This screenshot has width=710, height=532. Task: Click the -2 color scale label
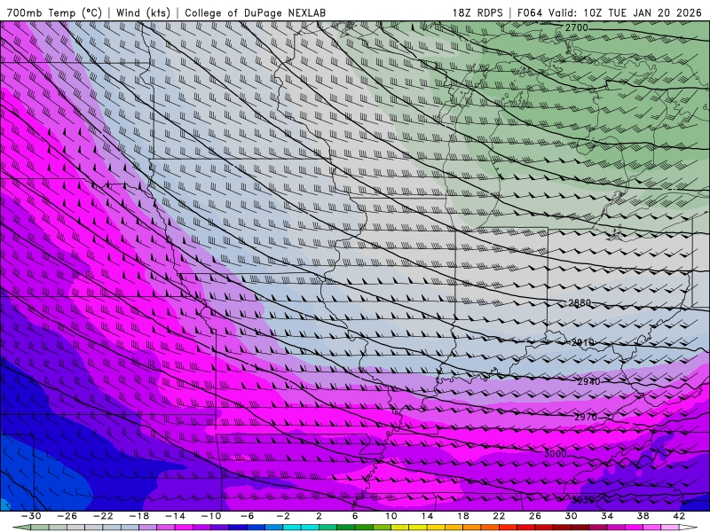pos(283,516)
